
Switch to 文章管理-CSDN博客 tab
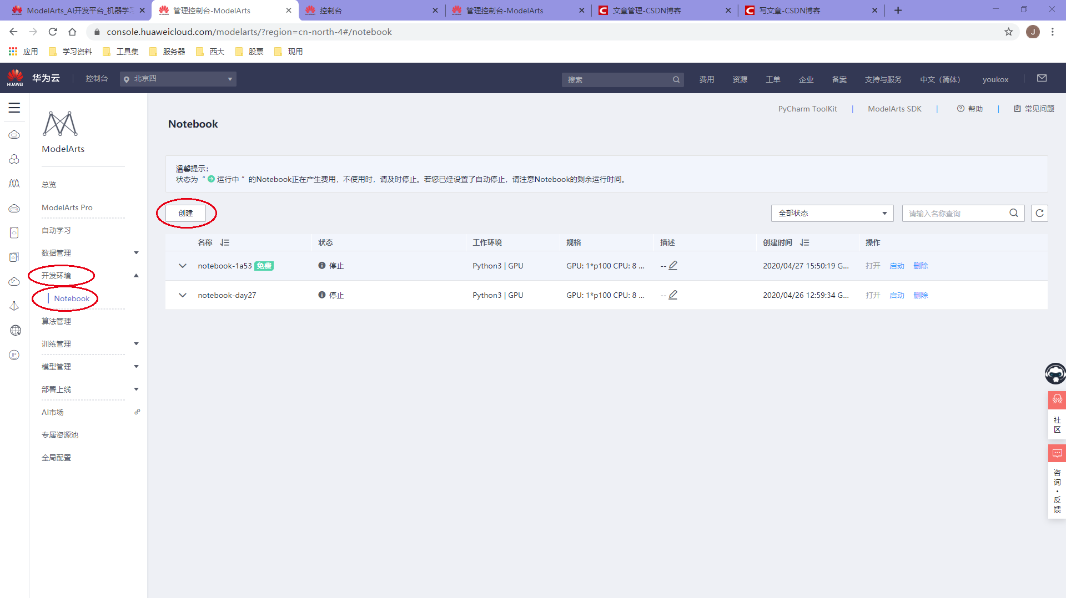(663, 11)
